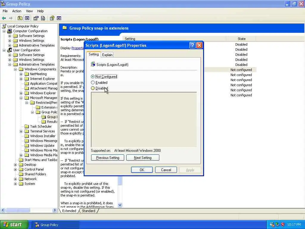Select the Enabled radio button
Screen dimensions: 305x229
[93, 83]
